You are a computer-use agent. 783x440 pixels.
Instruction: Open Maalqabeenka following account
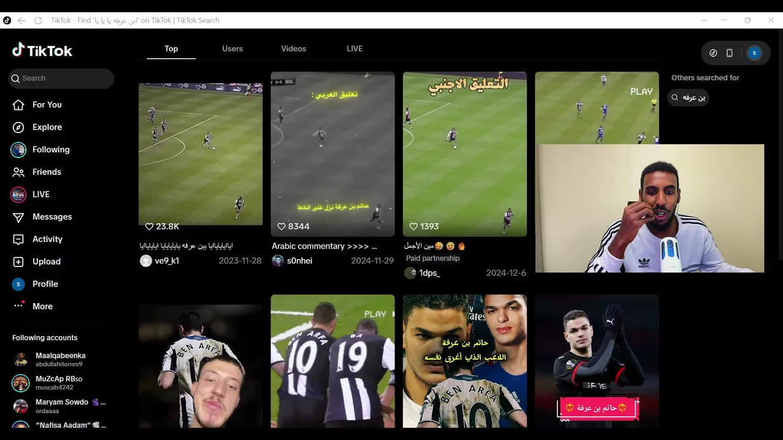pyautogui.click(x=61, y=359)
